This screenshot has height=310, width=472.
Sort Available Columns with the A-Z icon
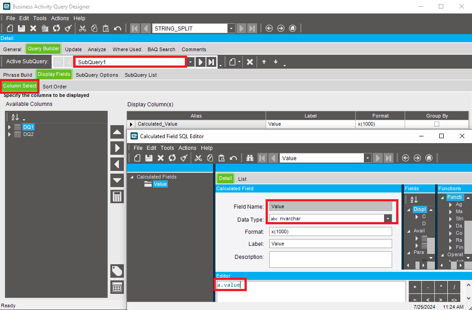(x=15, y=117)
